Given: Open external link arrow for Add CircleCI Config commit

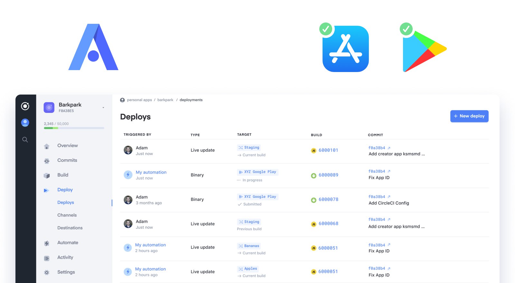Looking at the screenshot, I should (x=389, y=196).
